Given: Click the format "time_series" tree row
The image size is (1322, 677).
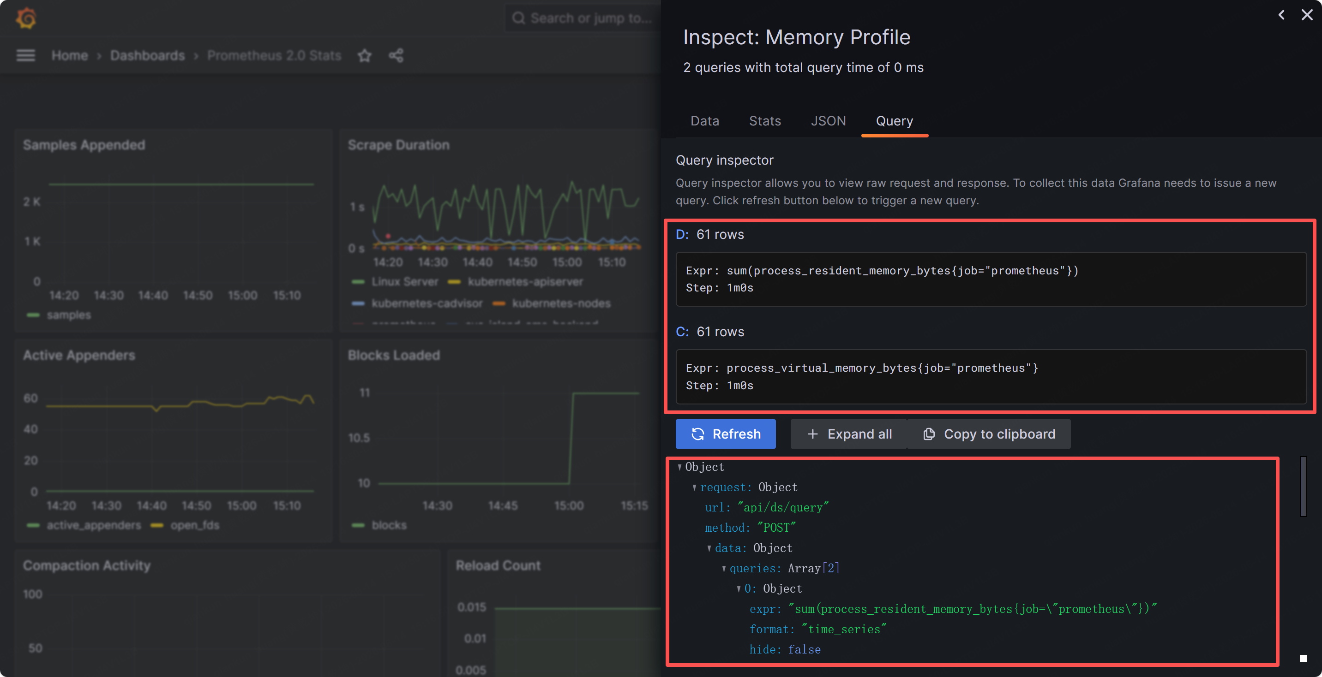Looking at the screenshot, I should pos(818,629).
